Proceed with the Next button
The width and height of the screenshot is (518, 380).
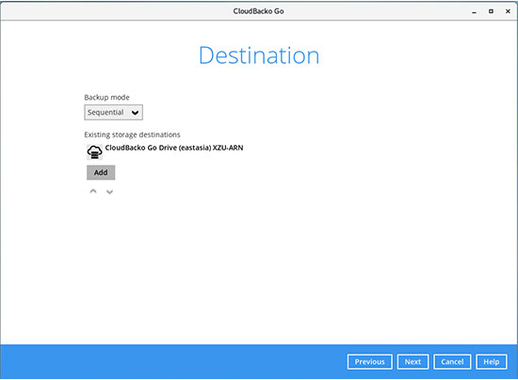click(413, 362)
